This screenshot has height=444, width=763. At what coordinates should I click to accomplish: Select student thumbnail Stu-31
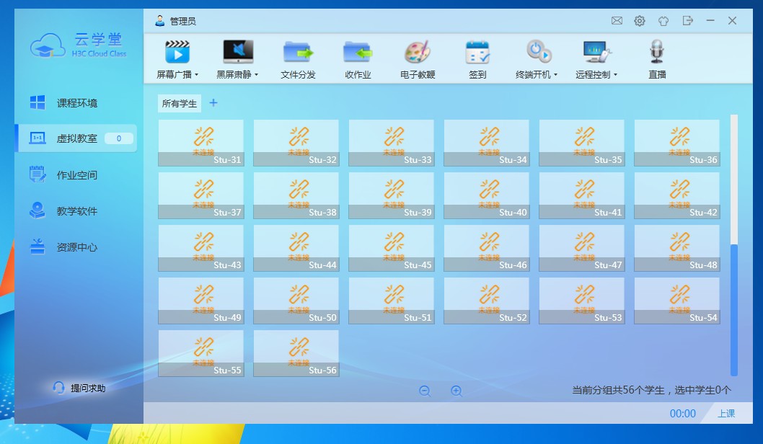pyautogui.click(x=200, y=143)
